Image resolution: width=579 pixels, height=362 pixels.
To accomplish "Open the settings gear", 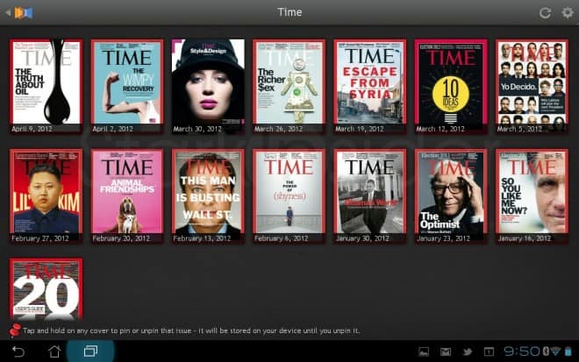I will [x=567, y=12].
